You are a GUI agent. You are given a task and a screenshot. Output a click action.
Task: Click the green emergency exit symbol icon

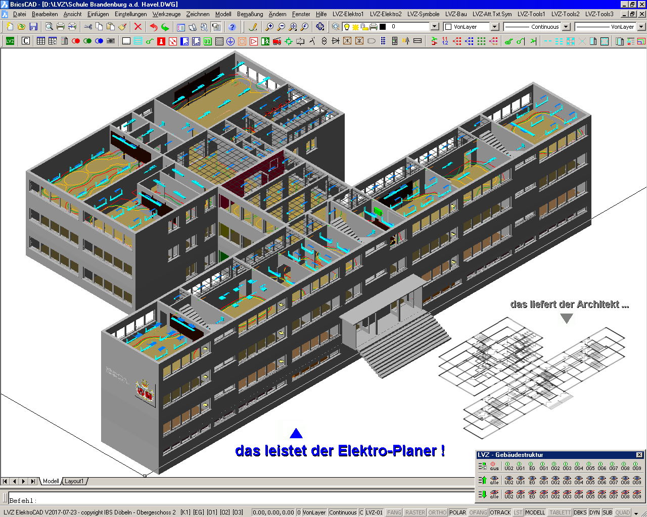click(265, 41)
